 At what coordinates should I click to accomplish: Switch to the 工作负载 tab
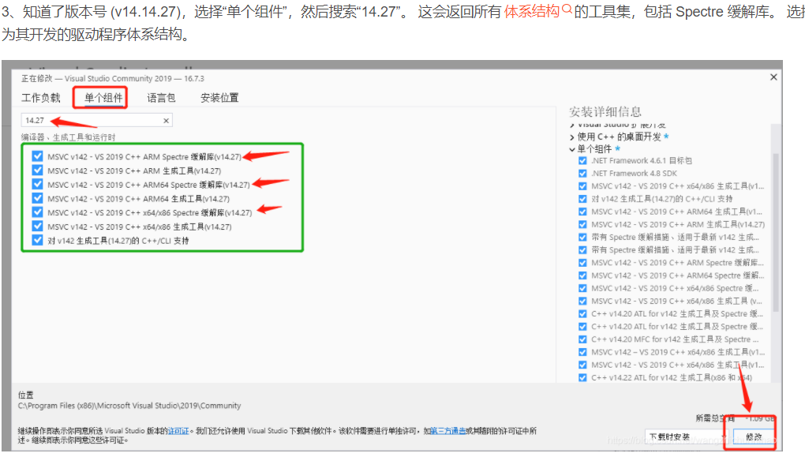[40, 98]
